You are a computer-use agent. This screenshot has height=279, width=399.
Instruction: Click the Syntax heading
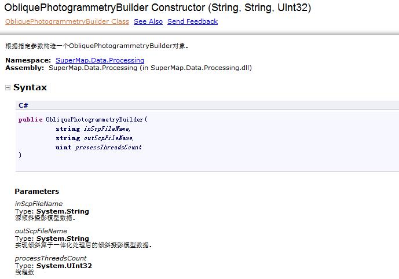pos(30,87)
